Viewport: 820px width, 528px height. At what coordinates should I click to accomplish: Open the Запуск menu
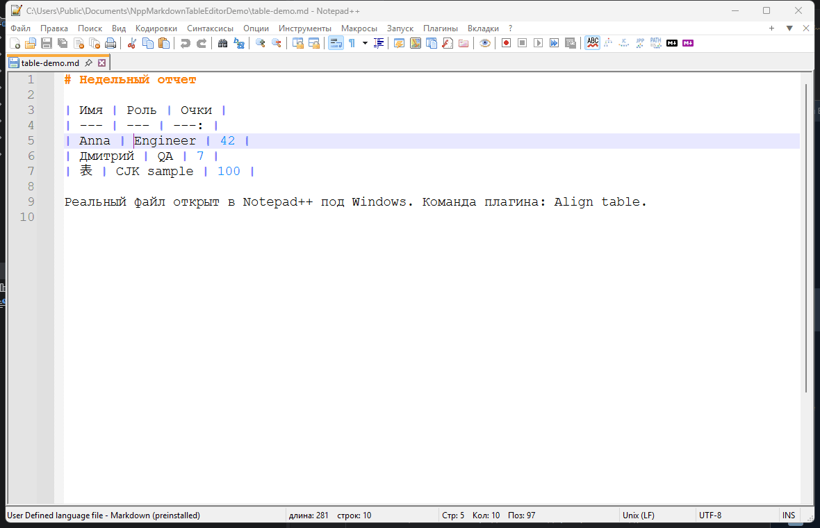400,28
